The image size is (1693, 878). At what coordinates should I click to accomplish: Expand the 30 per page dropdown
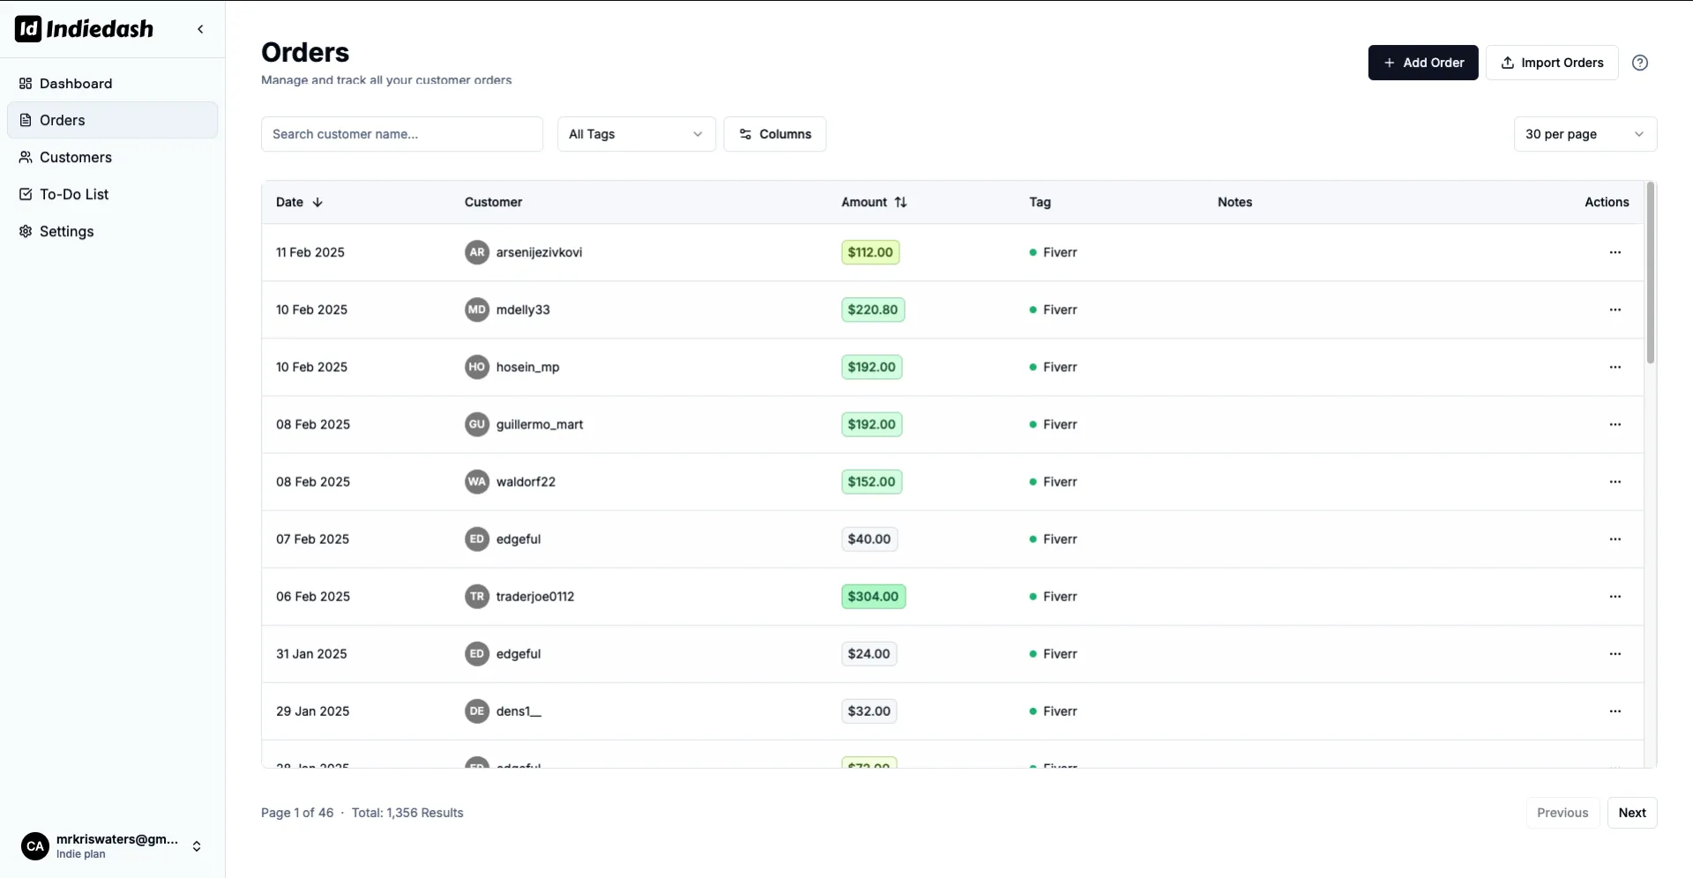coord(1585,134)
